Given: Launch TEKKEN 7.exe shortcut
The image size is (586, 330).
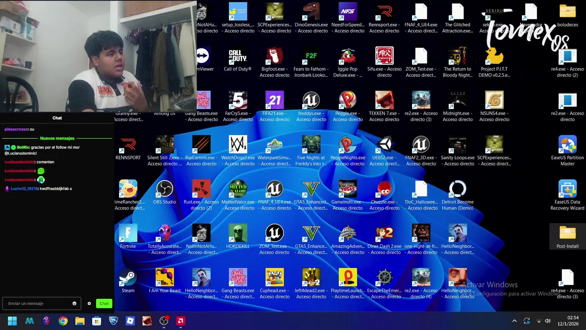Looking at the screenshot, I should pyautogui.click(x=385, y=107).
